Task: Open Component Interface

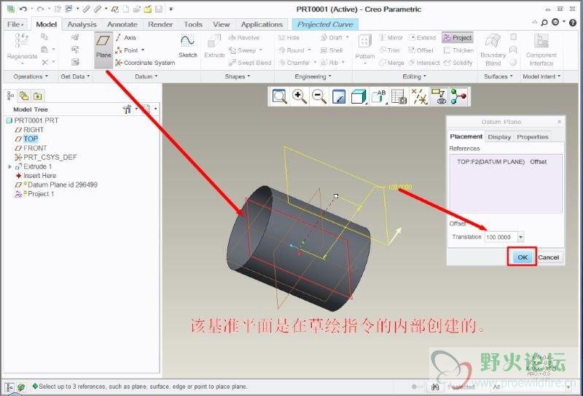Action: (x=541, y=50)
